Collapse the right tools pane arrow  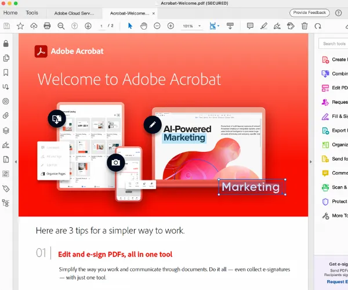click(311, 162)
